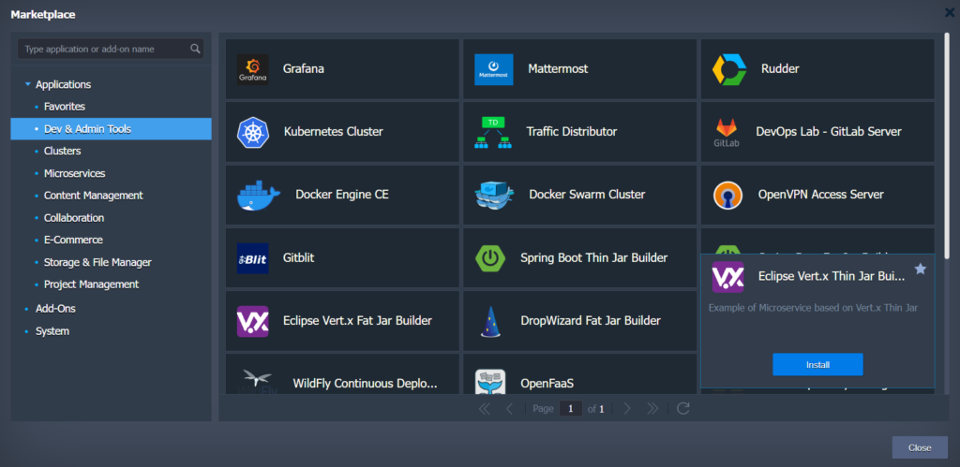Click the Mattermost logo icon
Screen dimensions: 960x467
(493, 69)
